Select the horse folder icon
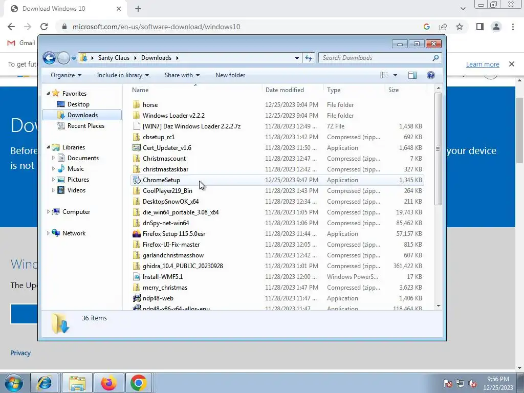Viewport: 524px width, 393px height. [x=136, y=104]
